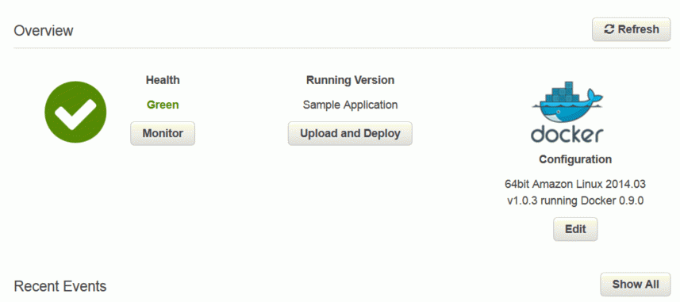Image resolution: width=680 pixels, height=302 pixels.
Task: Click the 'Overview' heading
Action: coord(44,31)
